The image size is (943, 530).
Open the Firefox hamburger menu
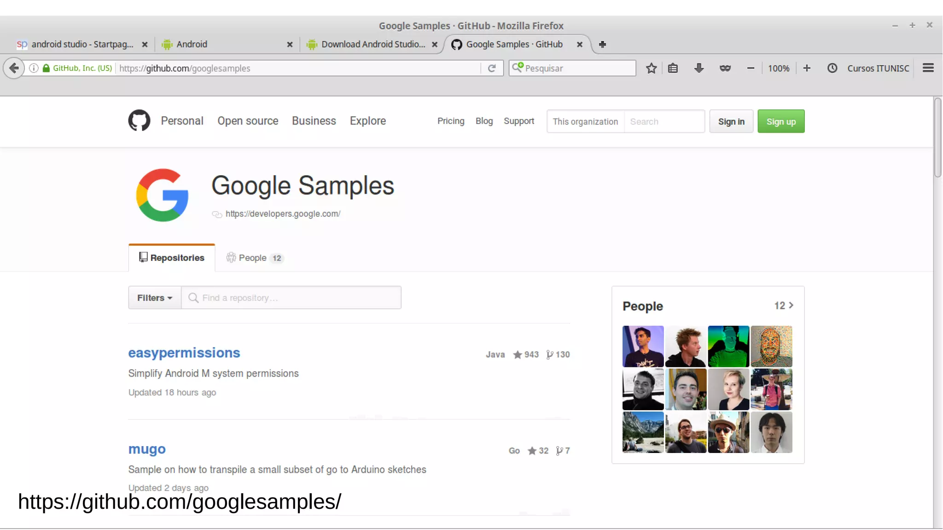click(928, 68)
